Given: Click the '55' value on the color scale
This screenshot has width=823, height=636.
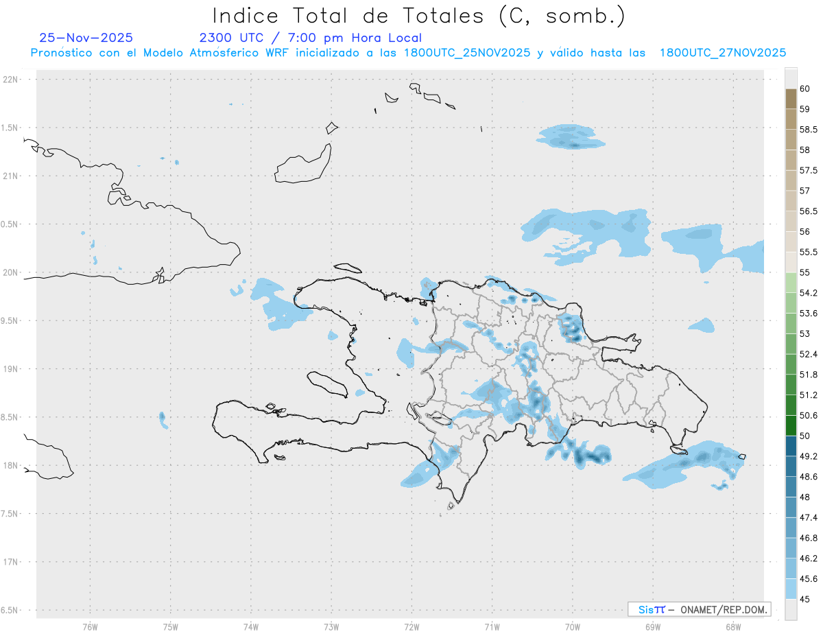Looking at the screenshot, I should click(805, 272).
